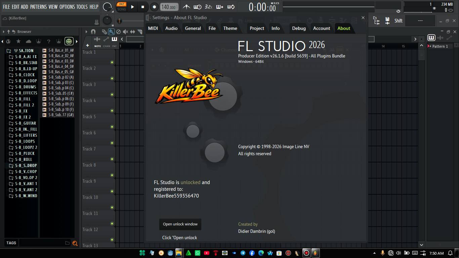This screenshot has width=459, height=258.
Task: Click the record button in transport
Action: click(x=154, y=7)
